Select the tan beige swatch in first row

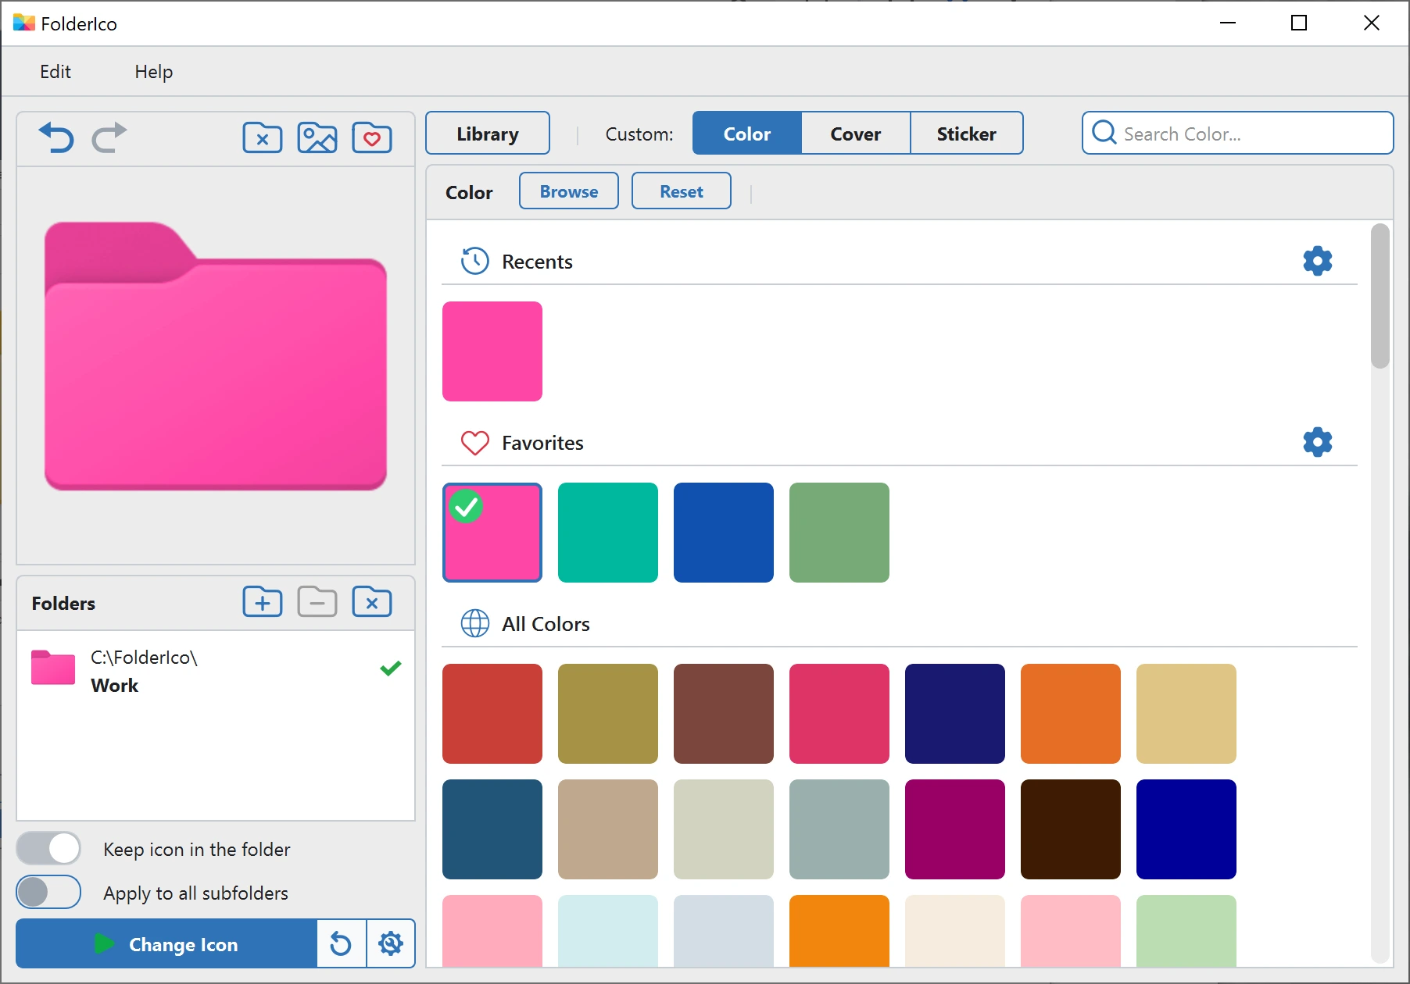[1186, 714]
